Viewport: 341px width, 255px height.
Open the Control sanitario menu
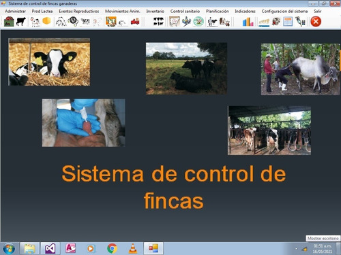click(185, 11)
